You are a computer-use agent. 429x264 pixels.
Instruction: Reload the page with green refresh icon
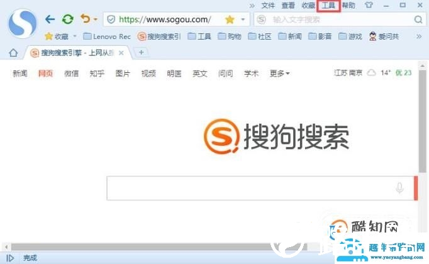[67, 19]
